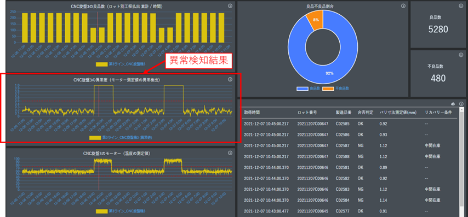This screenshot has height=217, width=468.
Task: Sort table by 取得時間 column header
Action: pyautogui.click(x=252, y=113)
